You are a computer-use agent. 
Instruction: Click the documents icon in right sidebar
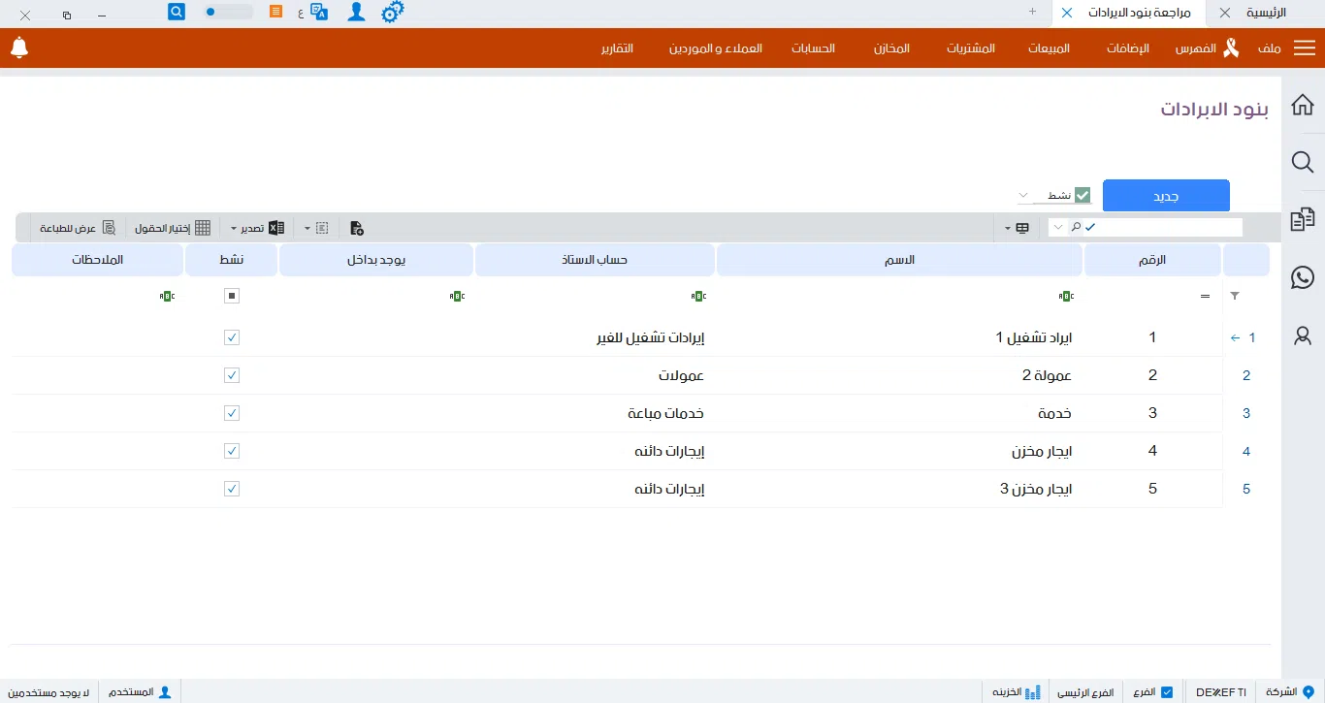coord(1303,220)
